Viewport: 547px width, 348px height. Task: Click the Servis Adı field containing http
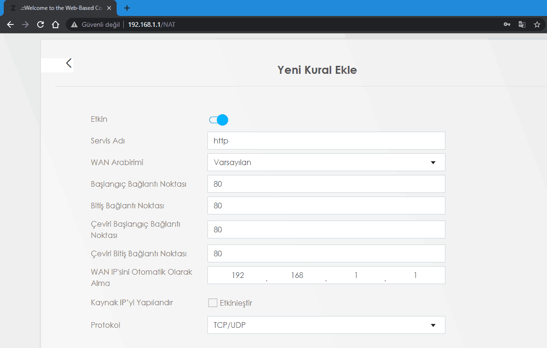point(326,141)
